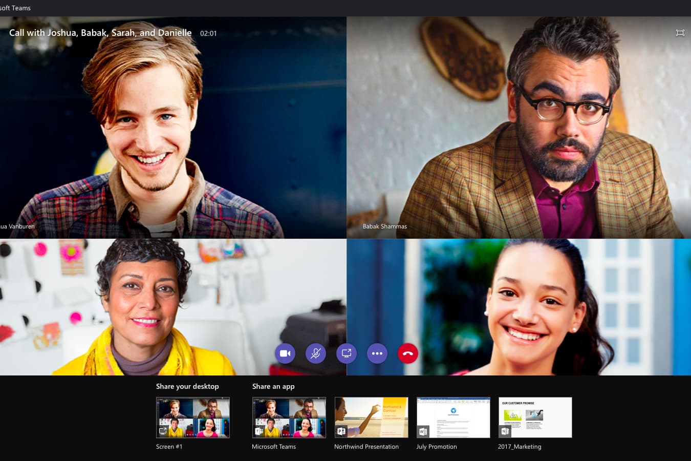The image size is (691, 461).
Task: Share the Northwind Presentation
Action: pos(371,417)
